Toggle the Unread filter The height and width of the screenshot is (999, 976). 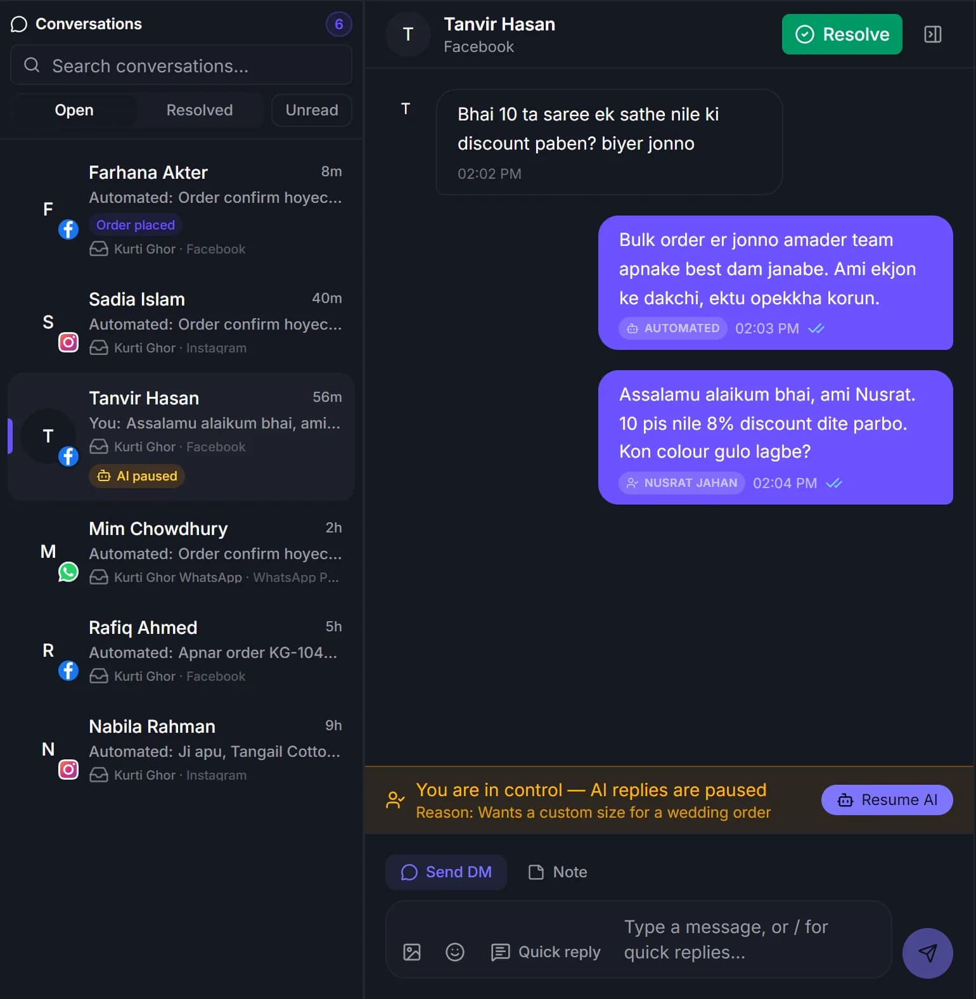(311, 110)
